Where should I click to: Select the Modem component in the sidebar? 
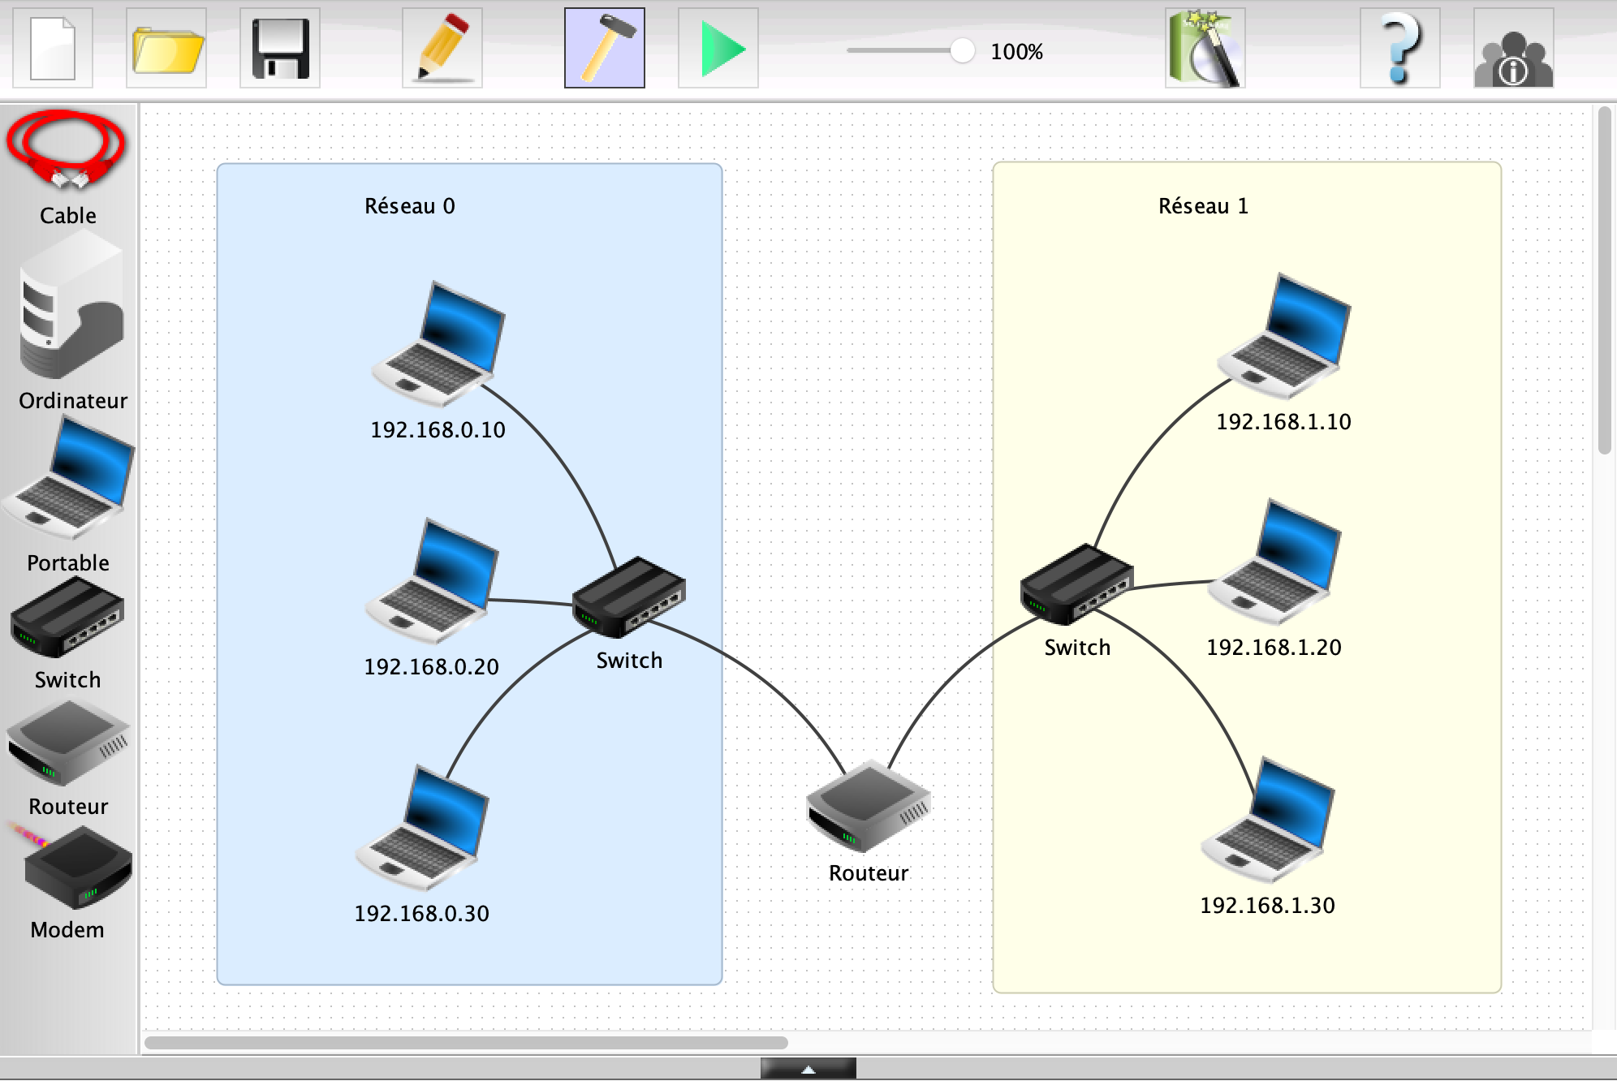click(x=73, y=868)
